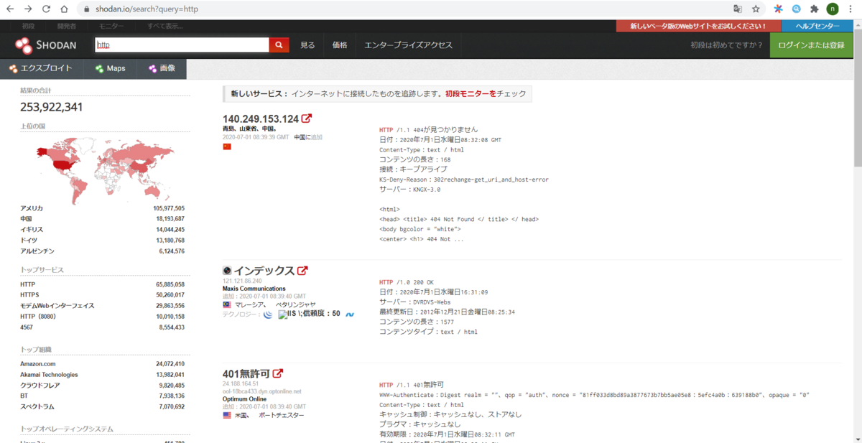Open the ヘルプセンター button
This screenshot has width=862, height=443.
pos(817,26)
